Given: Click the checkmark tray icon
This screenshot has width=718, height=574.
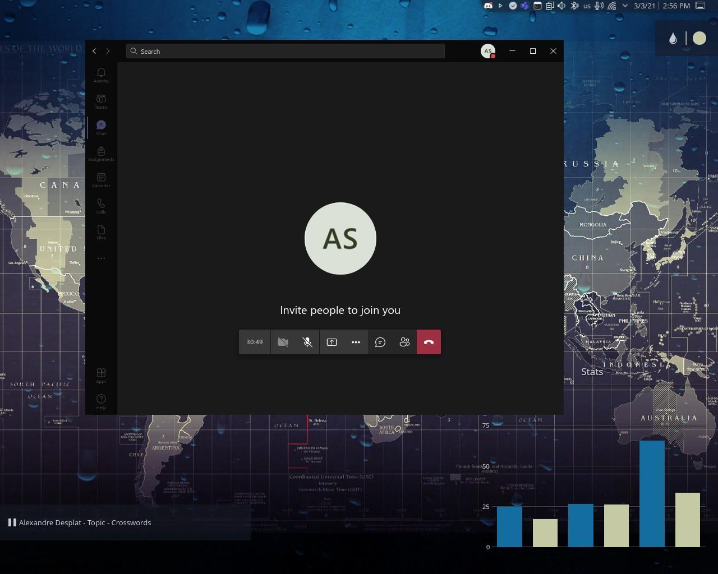Looking at the screenshot, I should pos(513,6).
